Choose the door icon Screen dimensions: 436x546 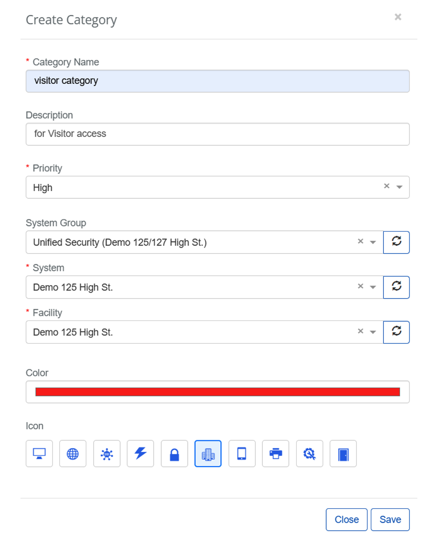[343, 454]
